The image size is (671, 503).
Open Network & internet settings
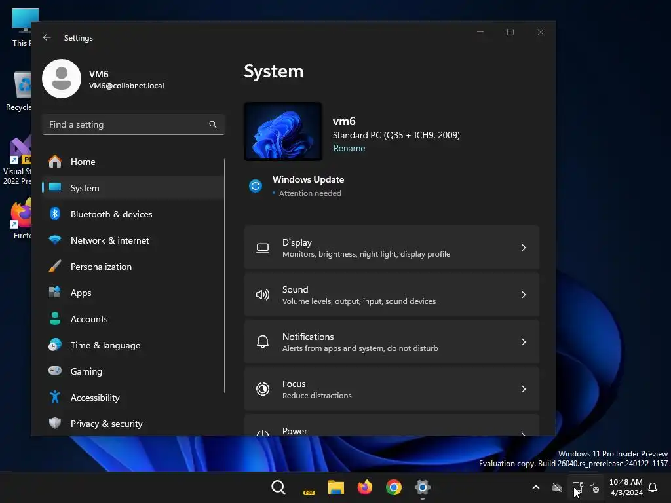pos(132,240)
